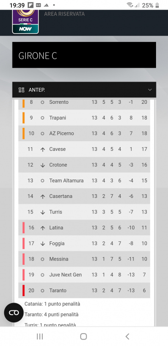Image resolution: width=168 pixels, height=346 pixels.
Task: Open the ANTEP. view selector bar
Action: tap(84, 89)
